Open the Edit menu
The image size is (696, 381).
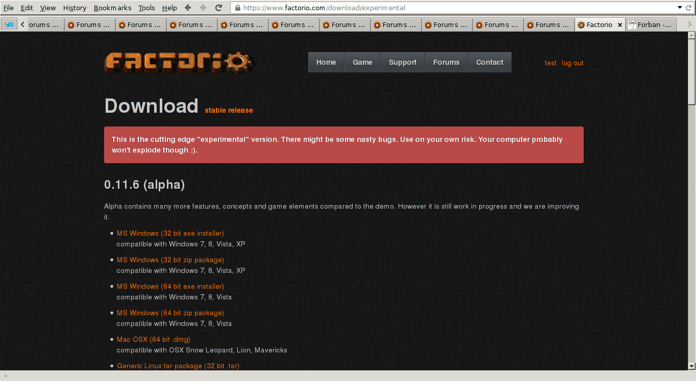[x=27, y=8]
